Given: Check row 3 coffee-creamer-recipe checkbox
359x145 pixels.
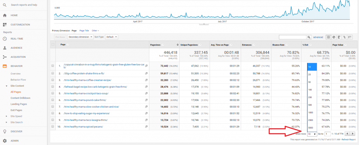Looking at the screenshot, I should [x=53, y=80].
